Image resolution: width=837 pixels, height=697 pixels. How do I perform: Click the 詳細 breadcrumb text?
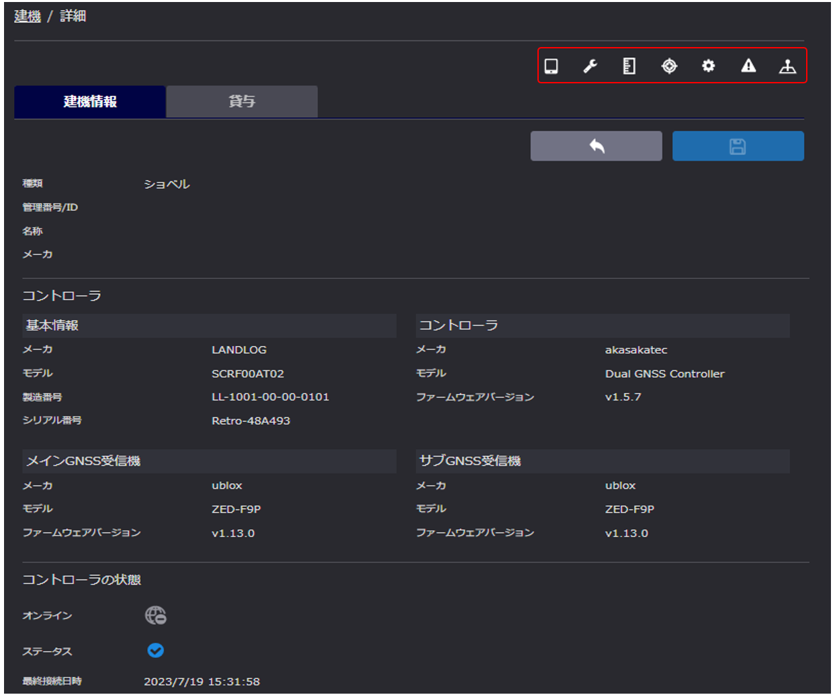click(73, 16)
